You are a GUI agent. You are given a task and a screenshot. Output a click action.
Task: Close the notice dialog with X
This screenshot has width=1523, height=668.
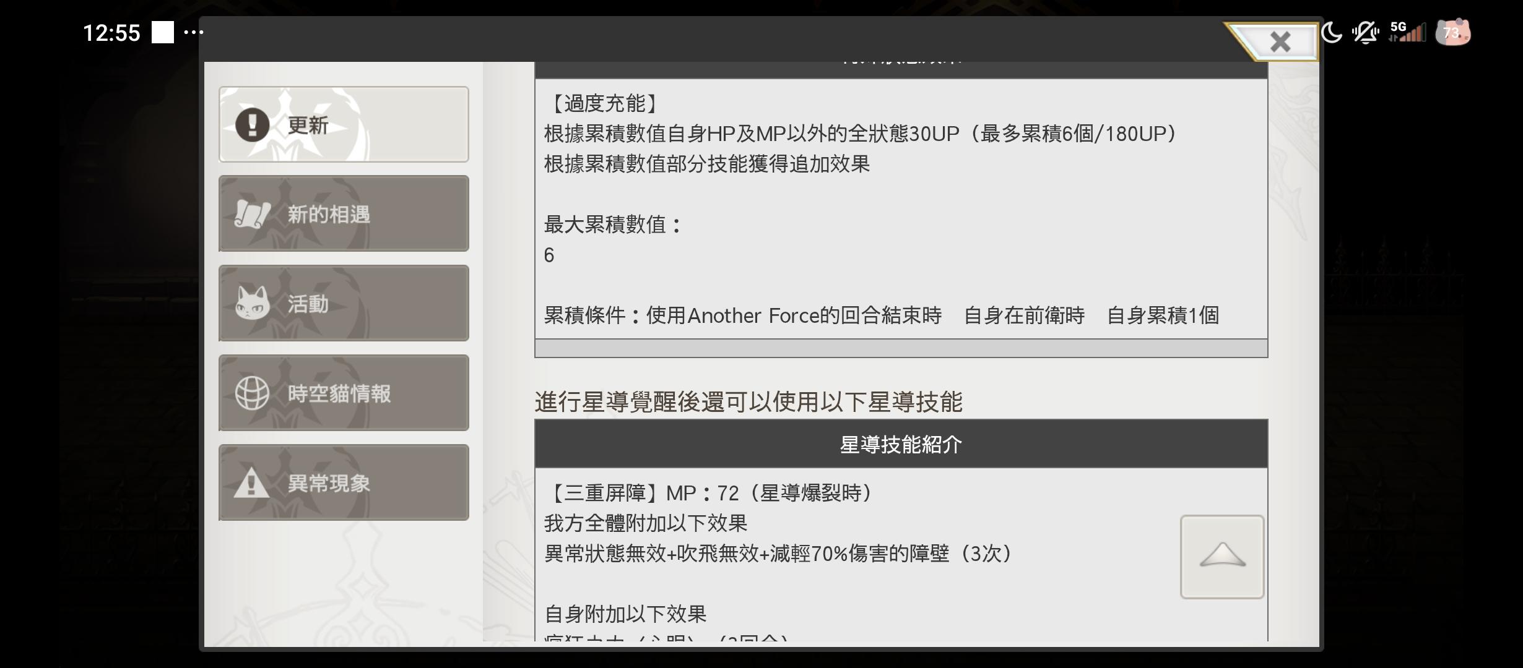pyautogui.click(x=1280, y=42)
